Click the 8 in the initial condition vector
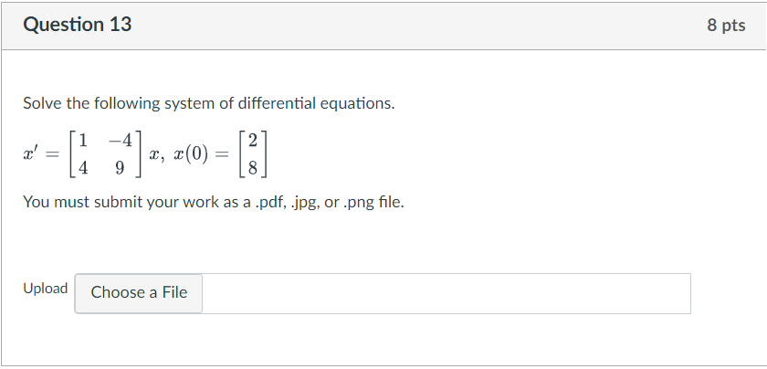The width and height of the screenshot is (767, 369). coord(252,168)
